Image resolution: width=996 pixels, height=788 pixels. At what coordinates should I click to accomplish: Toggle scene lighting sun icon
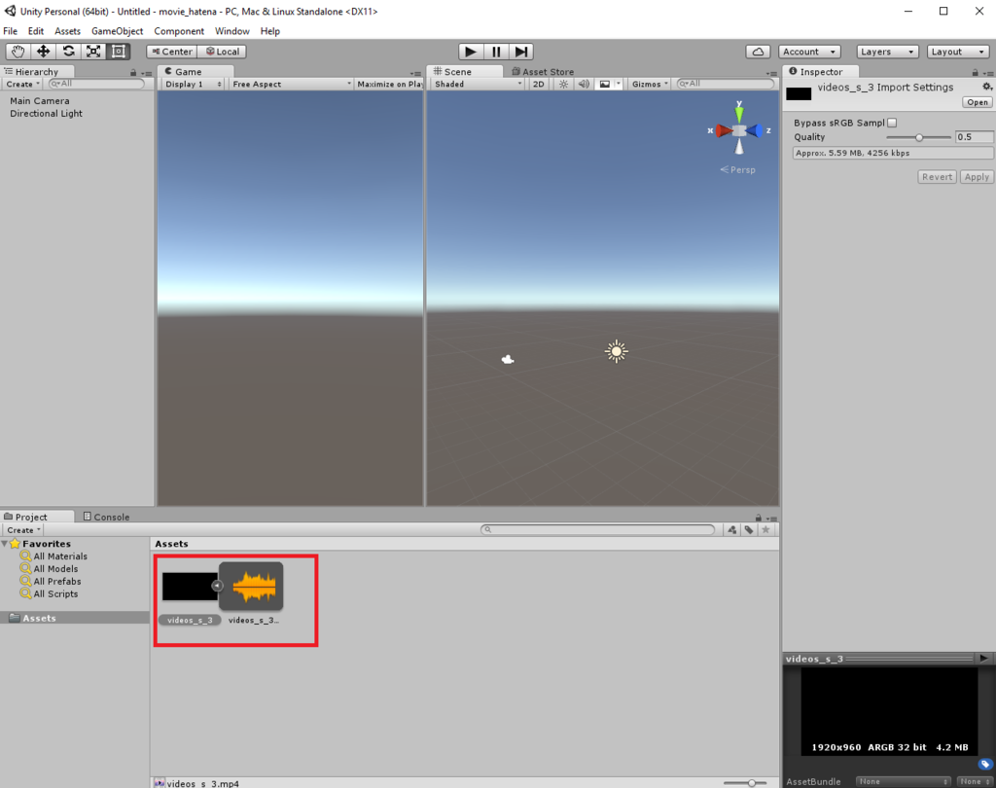tap(563, 84)
